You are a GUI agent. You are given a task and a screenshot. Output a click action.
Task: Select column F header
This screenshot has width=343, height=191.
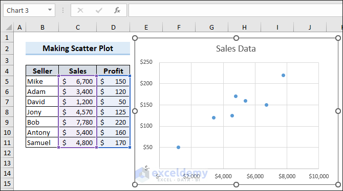[x=179, y=27]
